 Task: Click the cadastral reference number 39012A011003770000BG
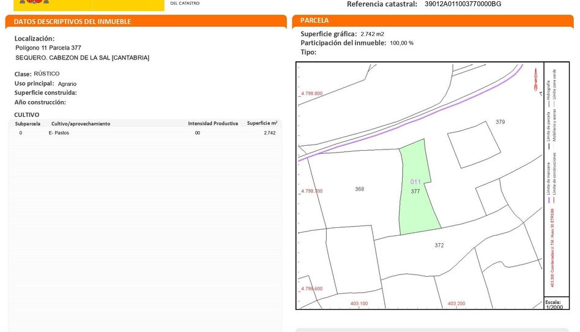[x=463, y=4]
